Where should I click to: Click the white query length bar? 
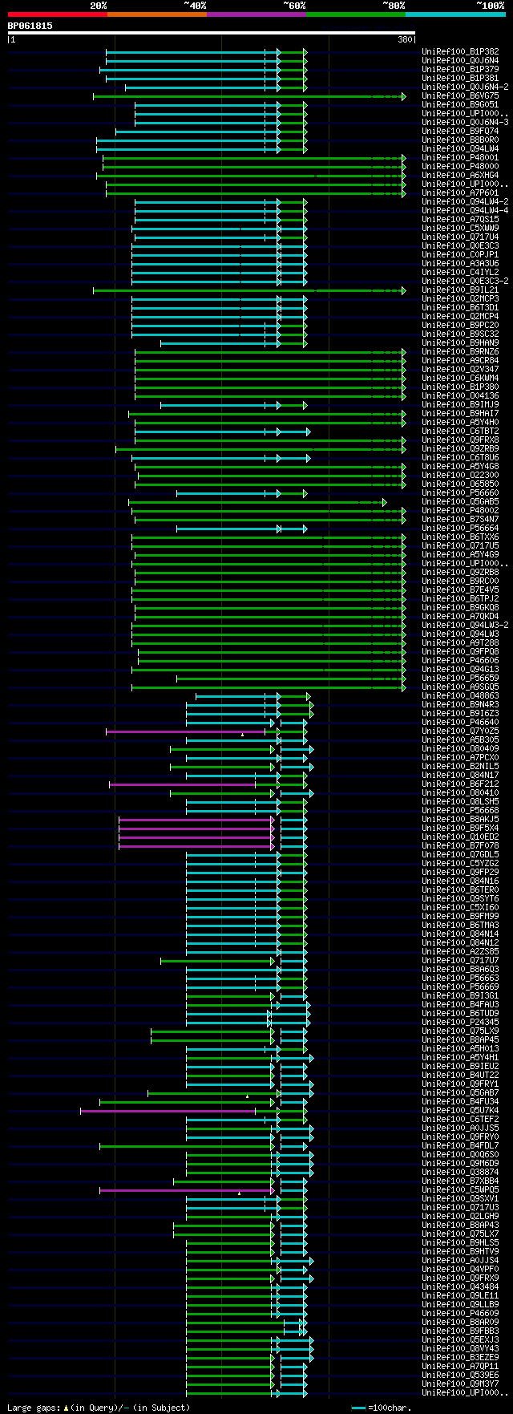pyautogui.click(x=212, y=33)
